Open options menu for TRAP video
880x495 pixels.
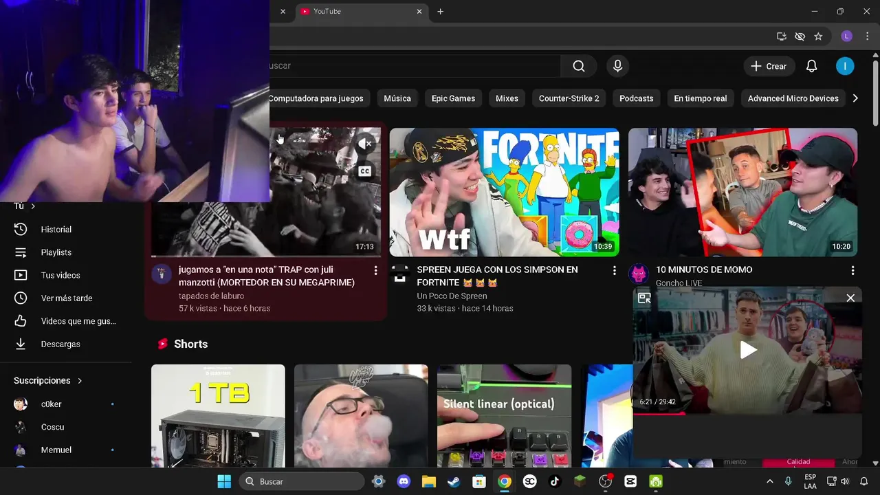375,271
